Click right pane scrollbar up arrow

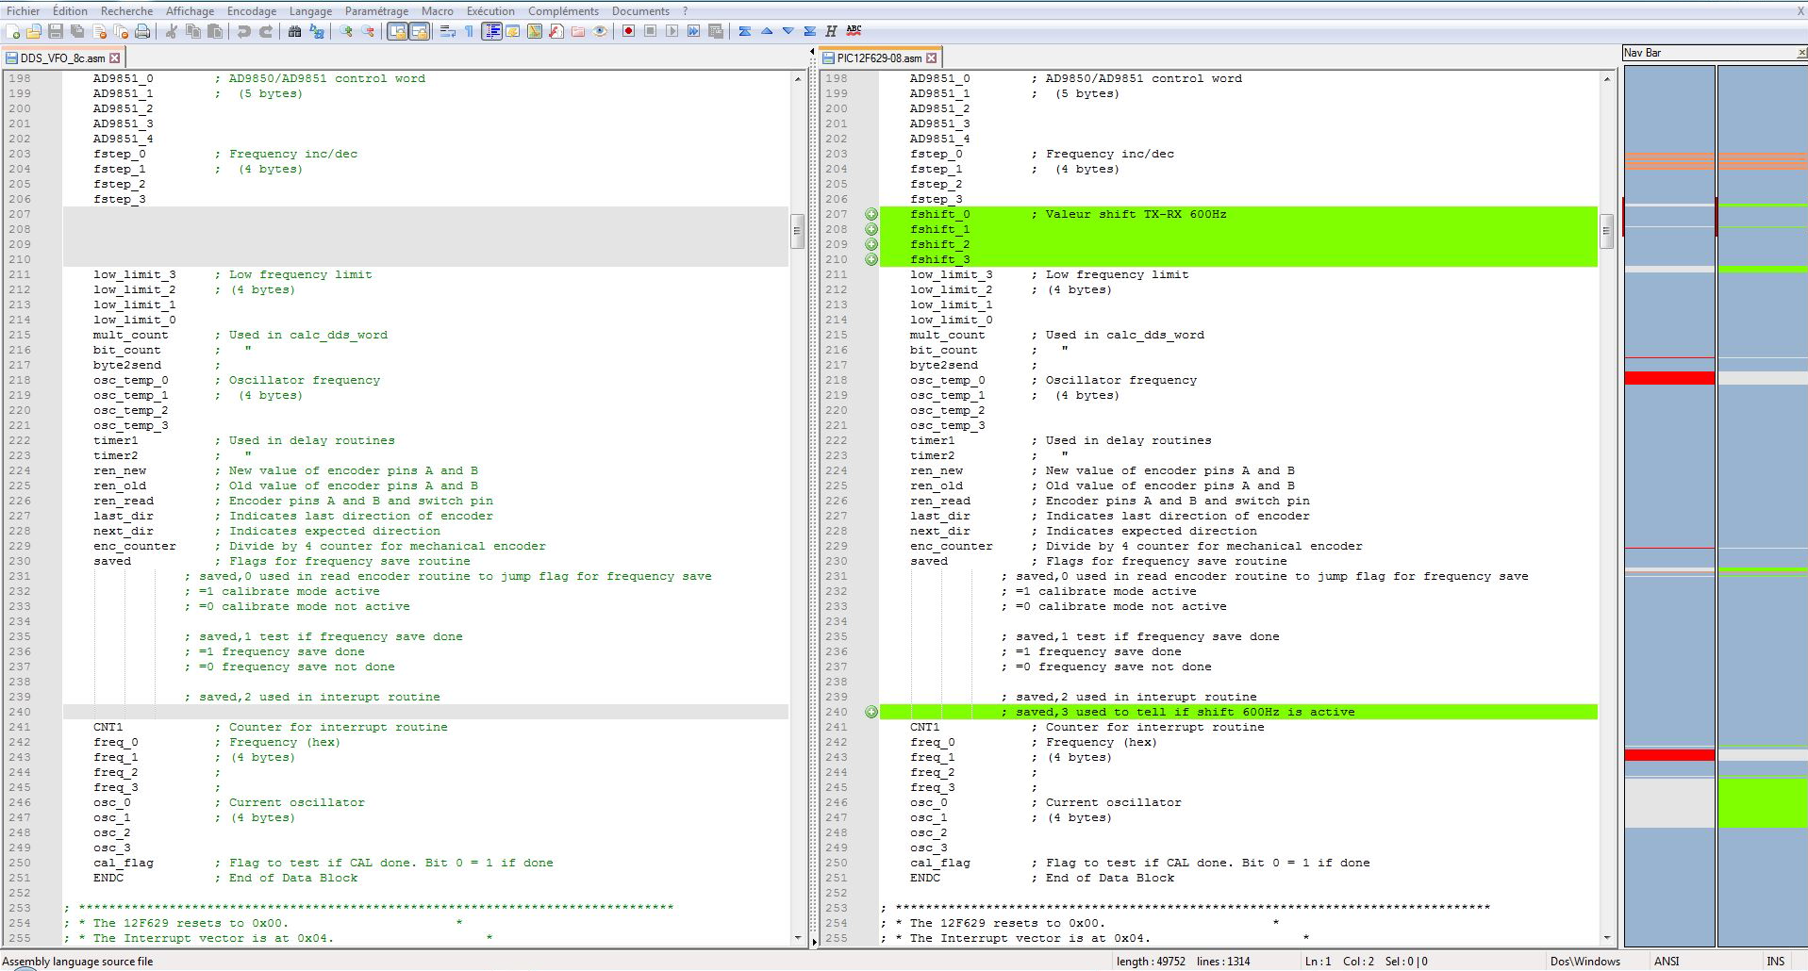1606,78
